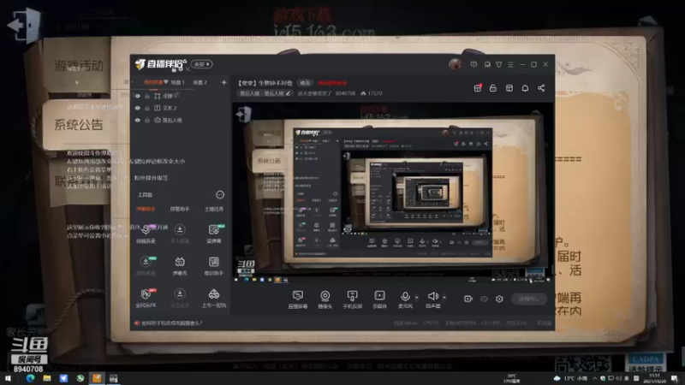This screenshot has width=685, height=385.
Task: Open the hamburger main menu in title bar
Action: [510, 65]
